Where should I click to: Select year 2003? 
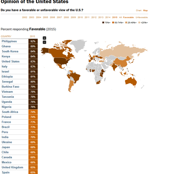click(31, 17)
